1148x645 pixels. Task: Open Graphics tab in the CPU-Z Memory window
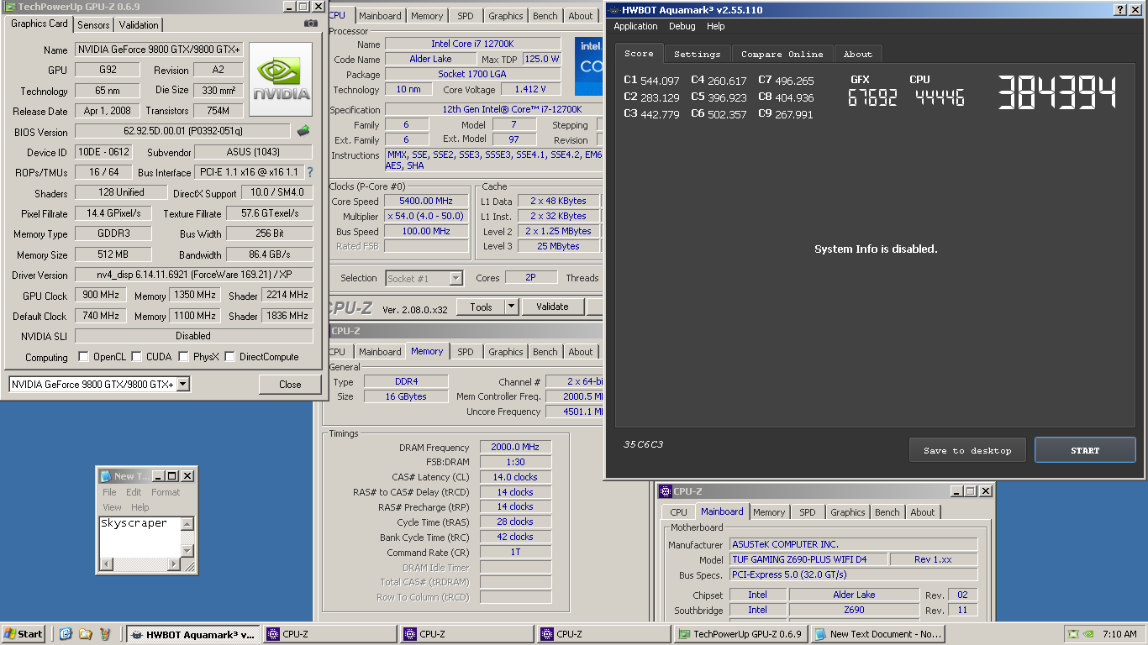click(505, 352)
